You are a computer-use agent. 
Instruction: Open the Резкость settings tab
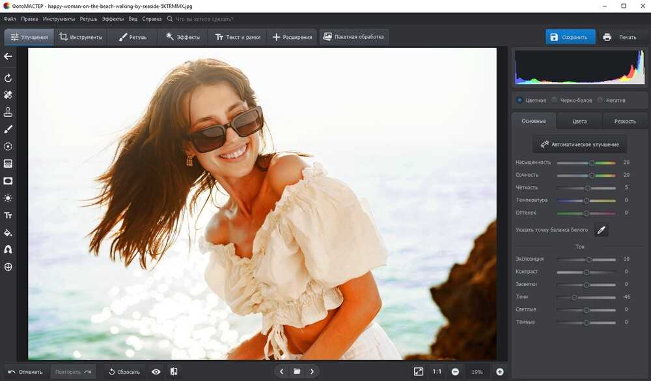click(x=624, y=122)
